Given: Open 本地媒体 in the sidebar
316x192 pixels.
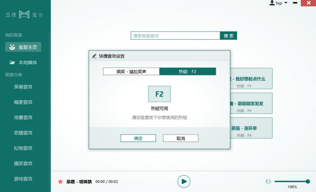Looking at the screenshot, I should (x=23, y=62).
